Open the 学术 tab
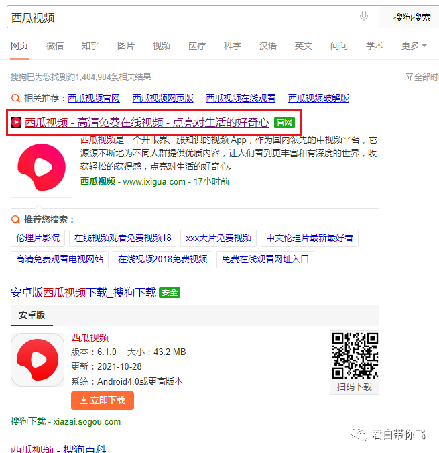The width and height of the screenshot is (439, 453). (375, 46)
